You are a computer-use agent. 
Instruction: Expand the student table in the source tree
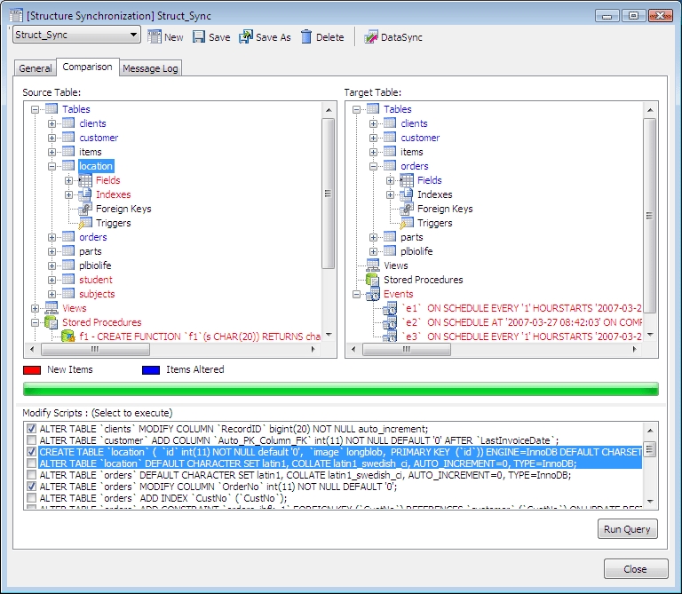pyautogui.click(x=52, y=280)
